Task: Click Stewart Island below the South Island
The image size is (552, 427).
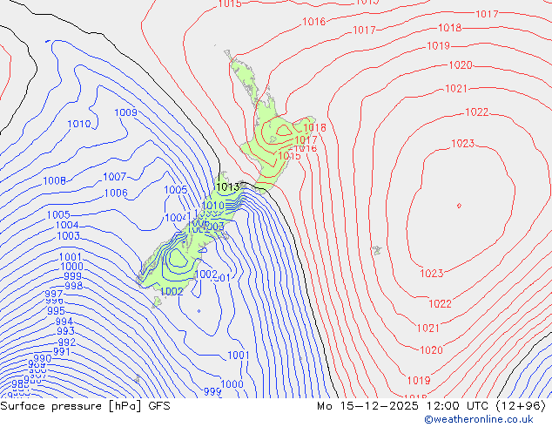Action: click(157, 302)
